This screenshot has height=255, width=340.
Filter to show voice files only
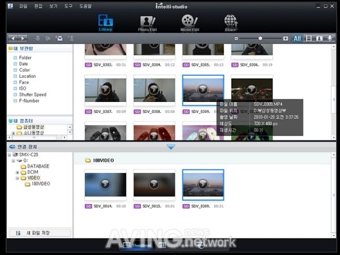(330, 39)
